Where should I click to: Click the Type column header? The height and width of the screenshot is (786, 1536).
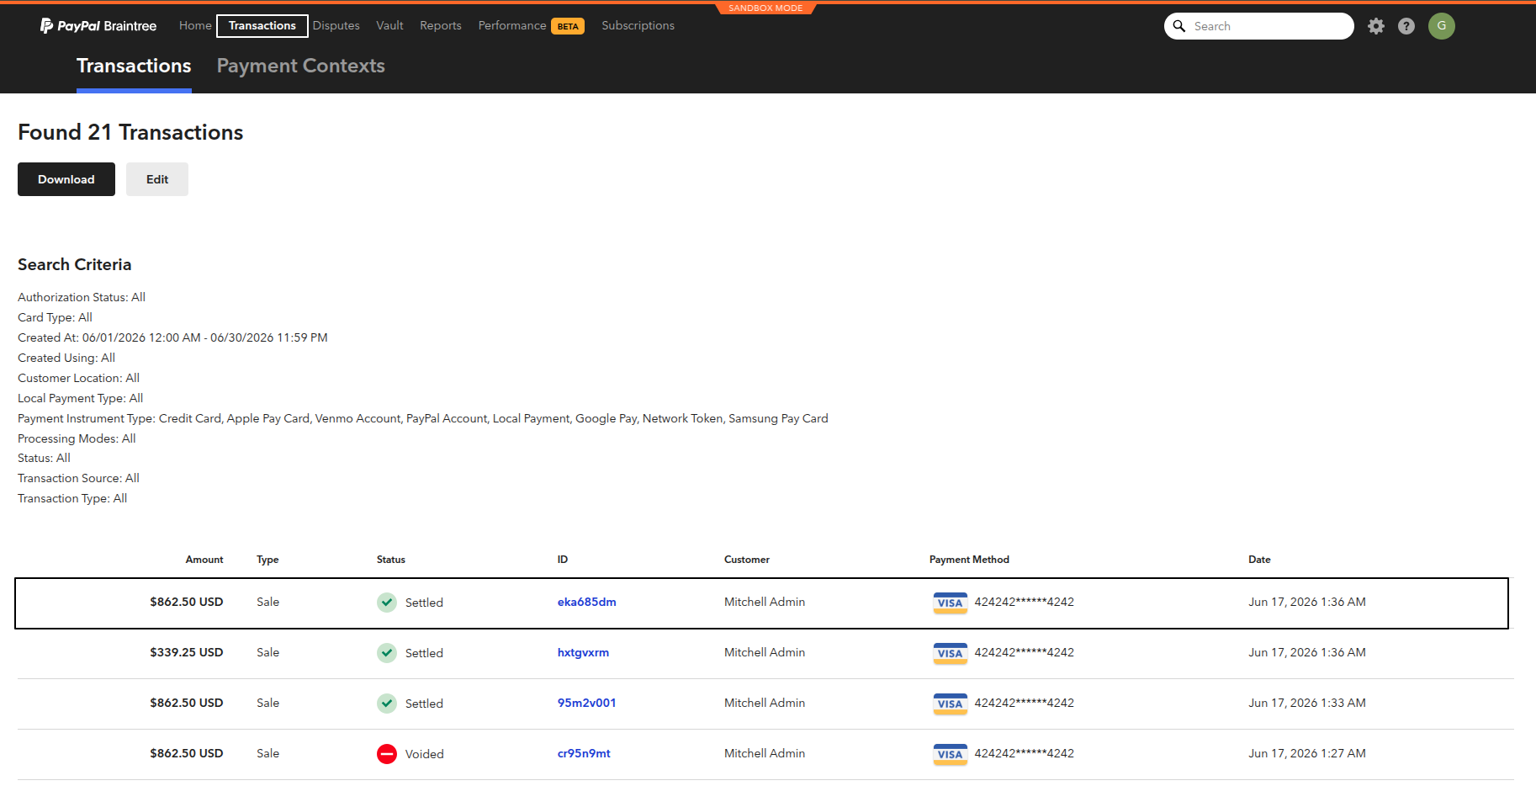[x=267, y=560]
